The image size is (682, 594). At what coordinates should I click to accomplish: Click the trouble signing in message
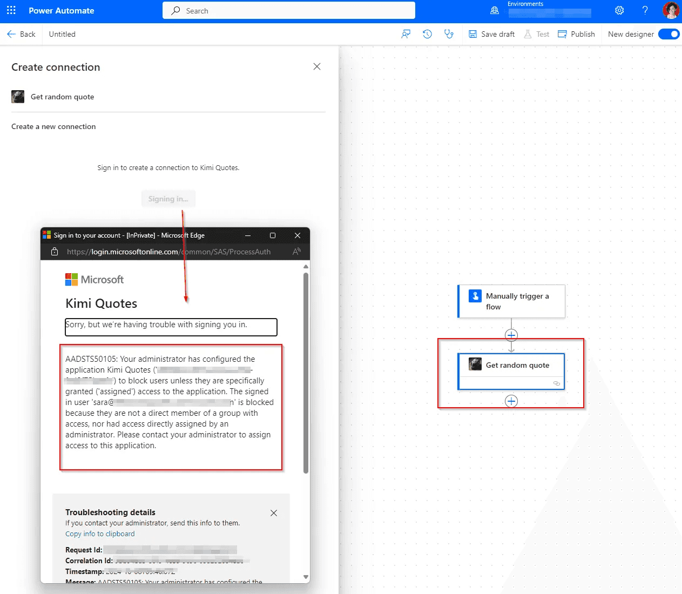tap(171, 327)
